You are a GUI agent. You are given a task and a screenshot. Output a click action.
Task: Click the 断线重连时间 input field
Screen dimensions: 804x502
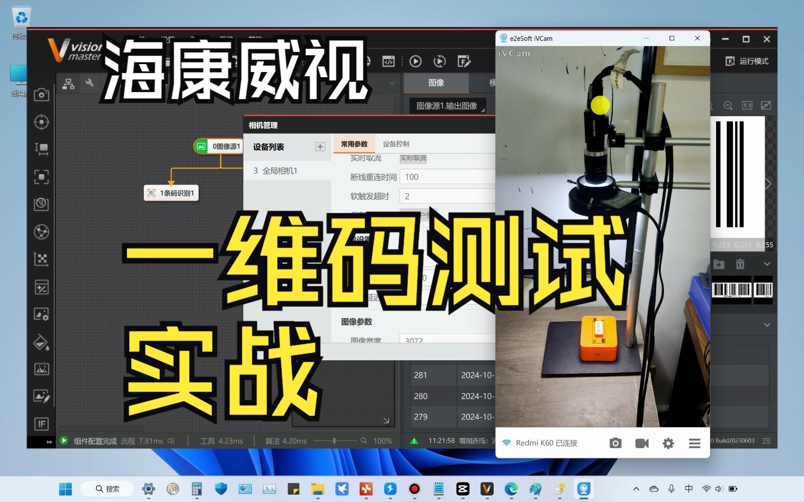click(x=447, y=177)
